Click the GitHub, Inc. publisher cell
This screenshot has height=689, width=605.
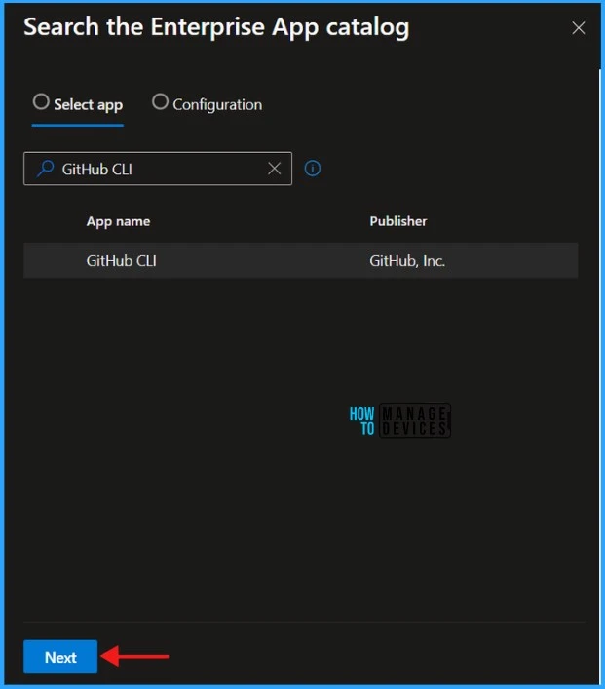tap(407, 261)
